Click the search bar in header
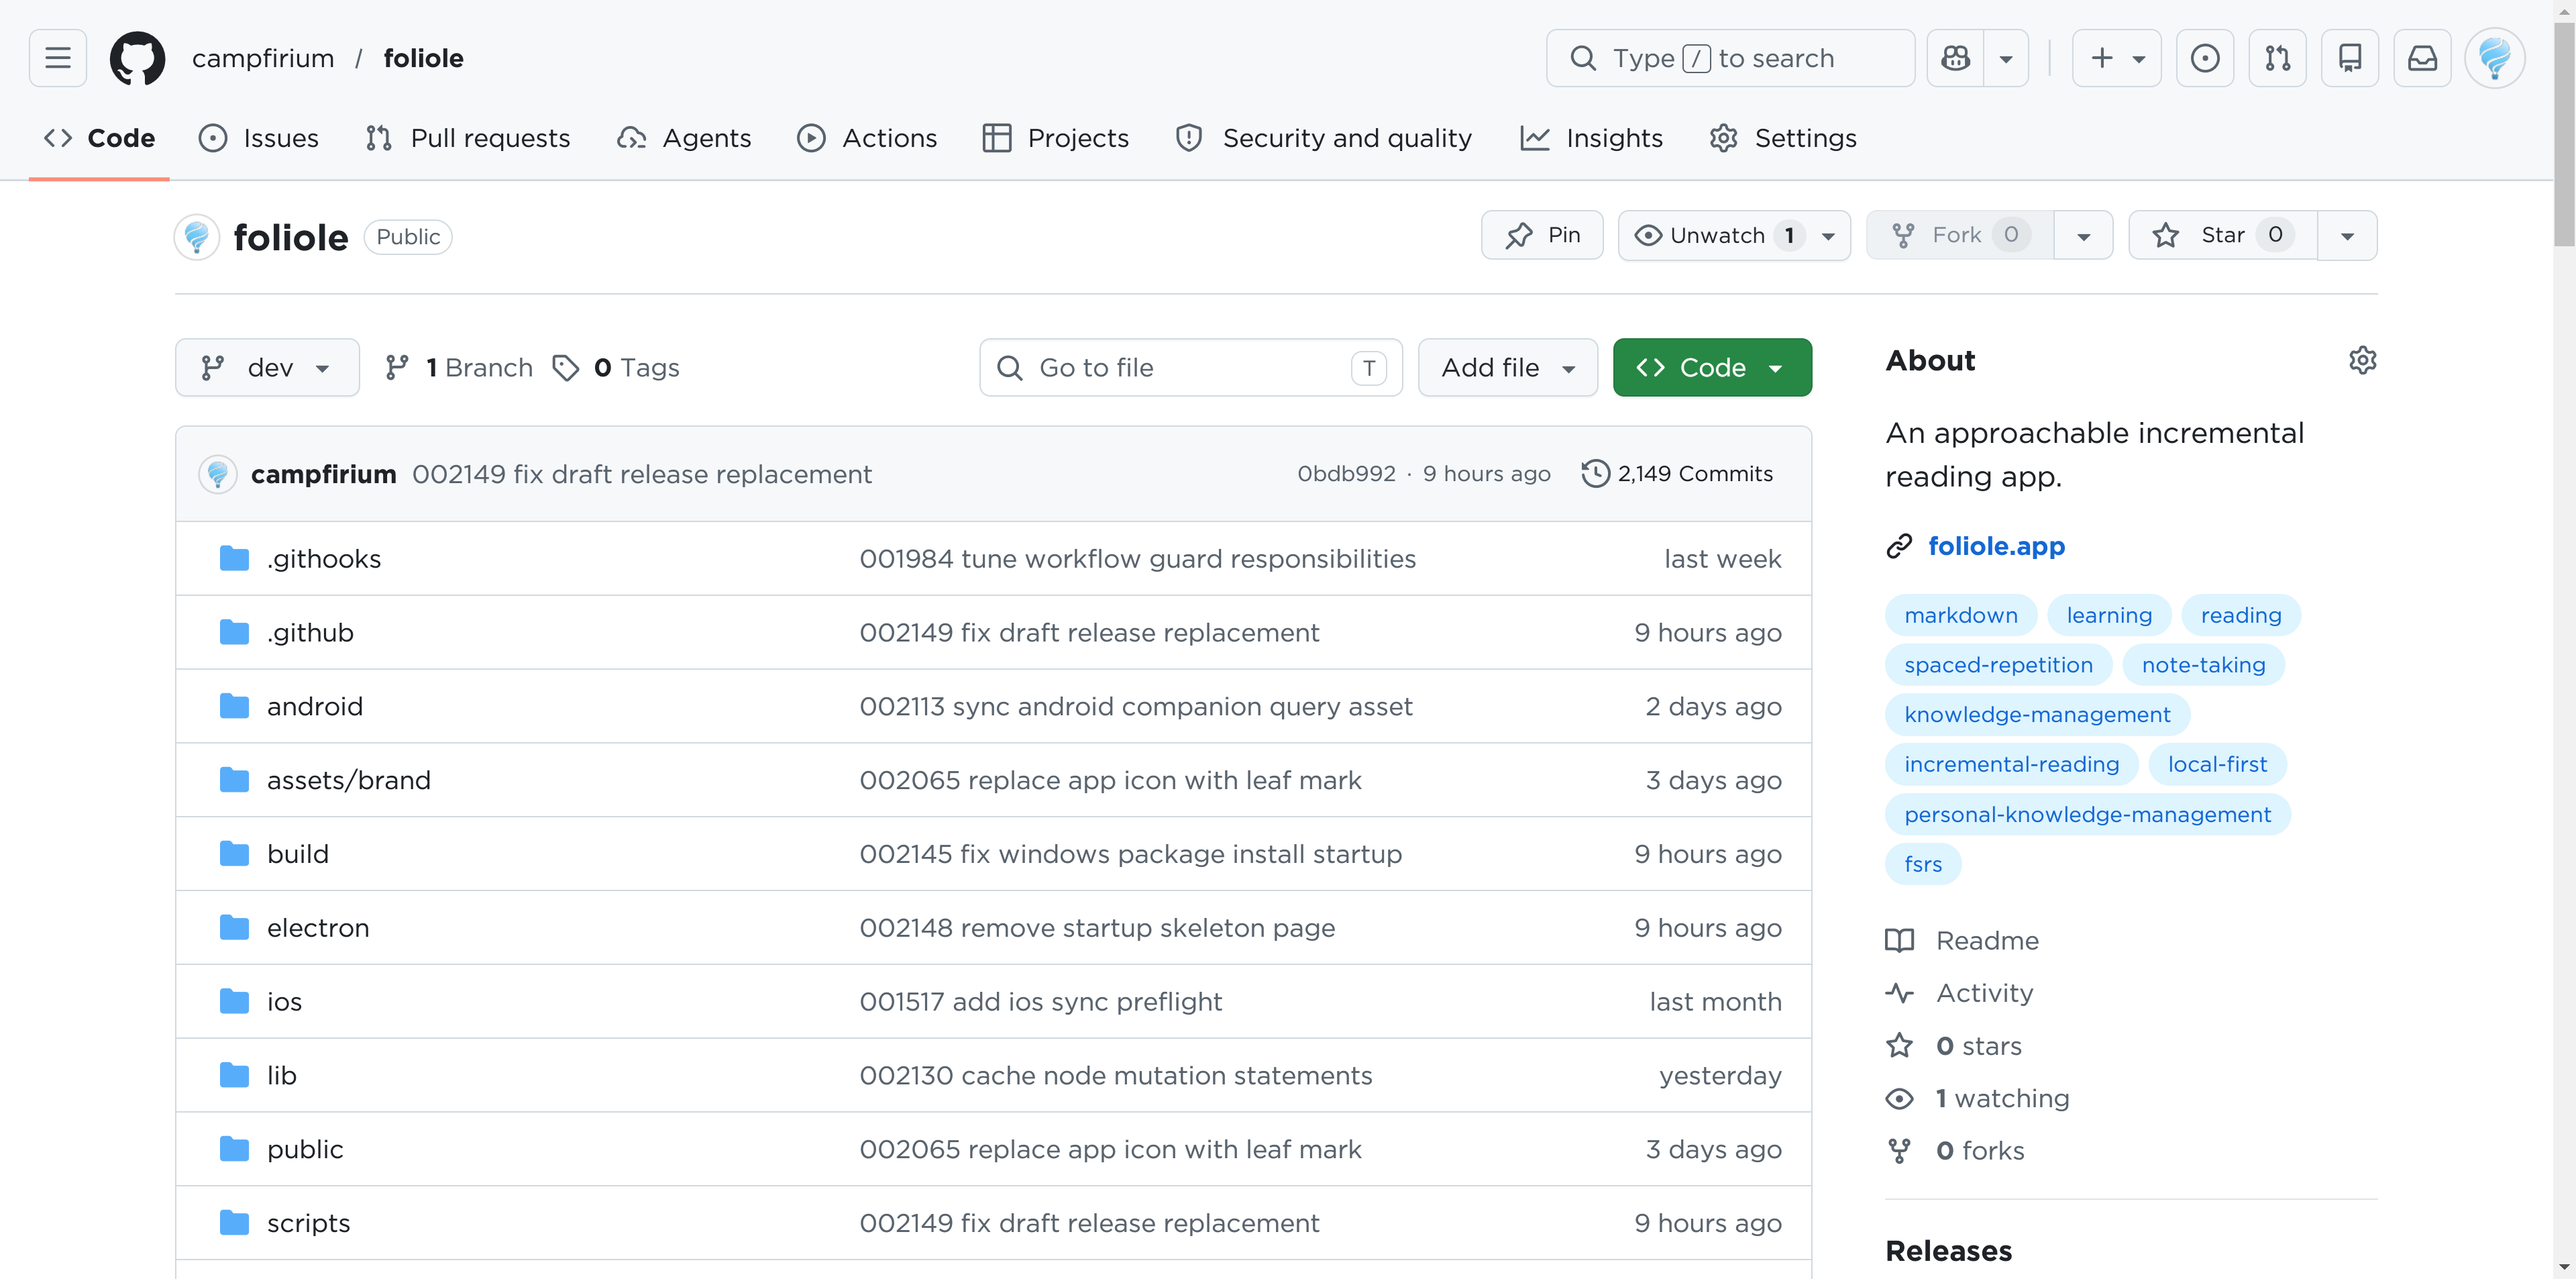The width and height of the screenshot is (2576, 1279). tap(1730, 58)
